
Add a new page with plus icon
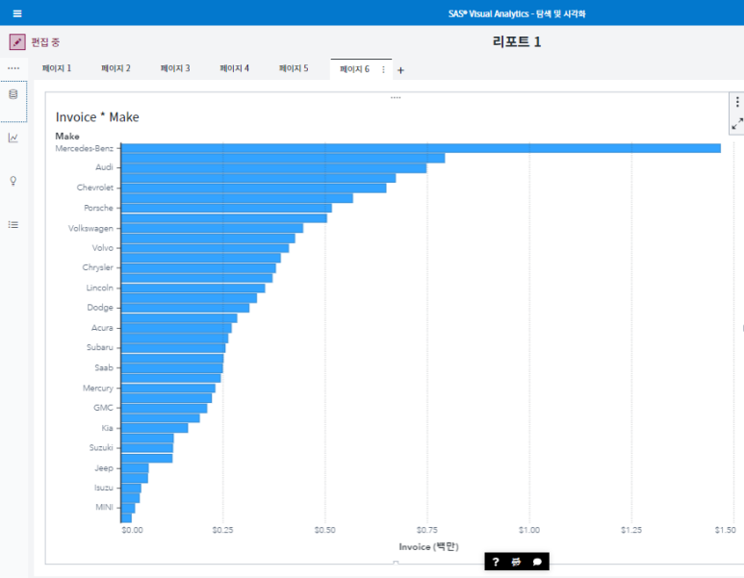click(x=400, y=70)
